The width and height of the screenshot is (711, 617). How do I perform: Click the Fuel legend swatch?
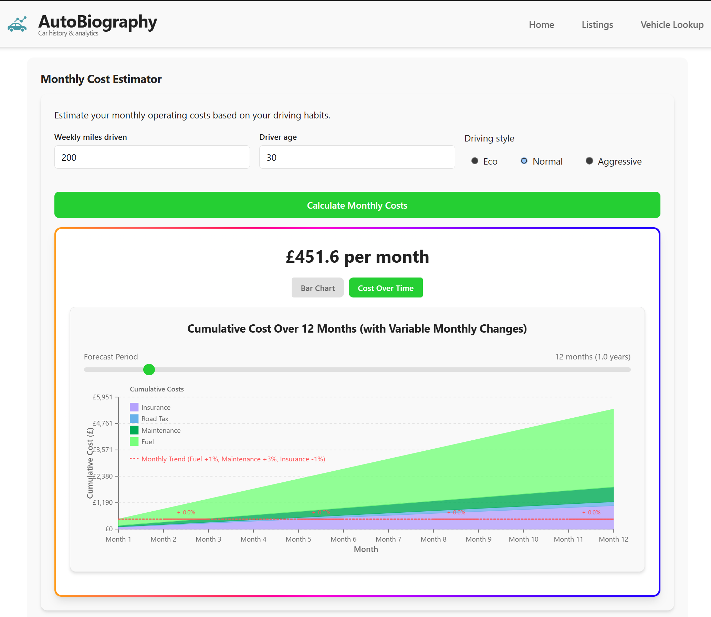(x=134, y=442)
